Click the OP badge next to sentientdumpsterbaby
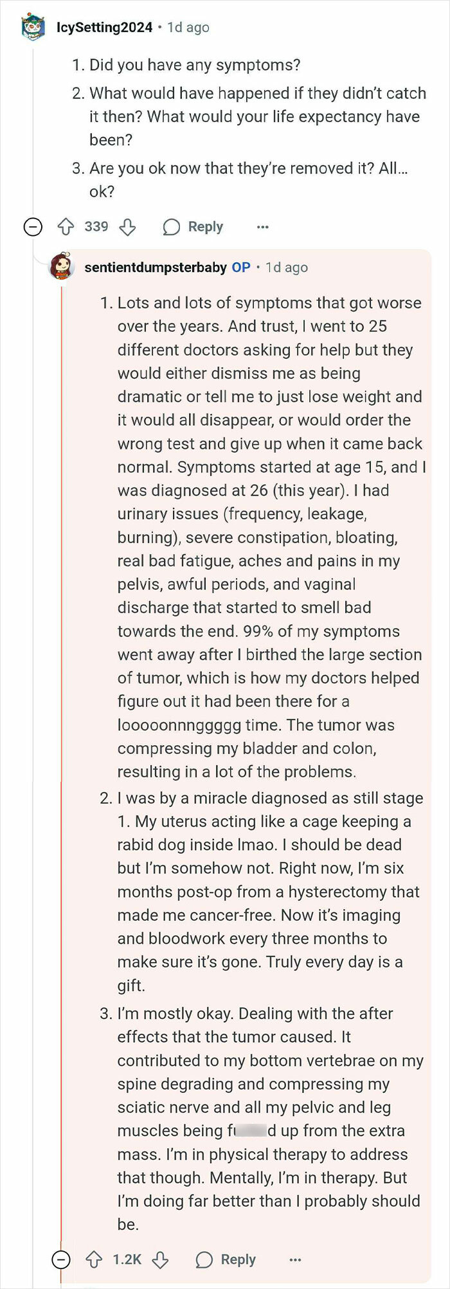 (241, 267)
